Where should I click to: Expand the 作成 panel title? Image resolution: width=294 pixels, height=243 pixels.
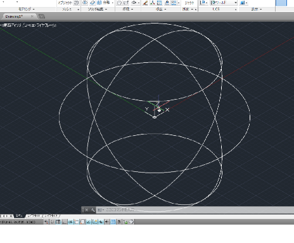[x=128, y=9]
